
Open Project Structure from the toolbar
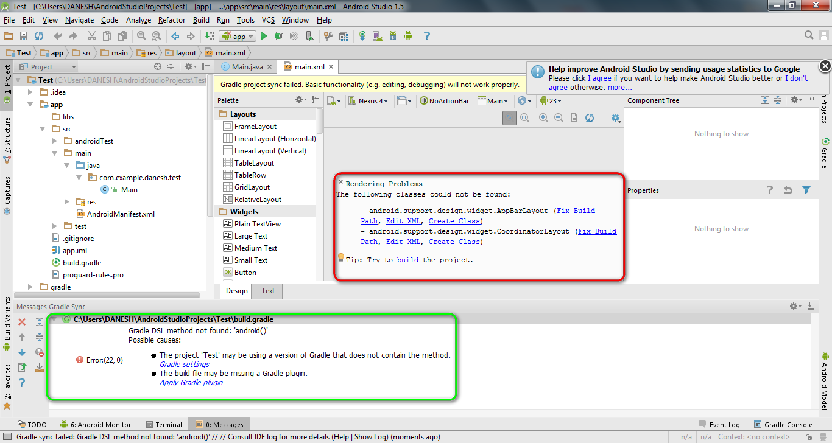coord(344,37)
